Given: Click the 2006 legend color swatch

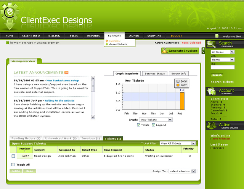Looking at the screenshot, I should click(x=178, y=81).
